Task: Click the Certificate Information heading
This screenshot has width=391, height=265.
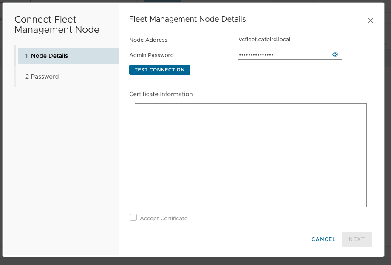Action: pos(161,94)
